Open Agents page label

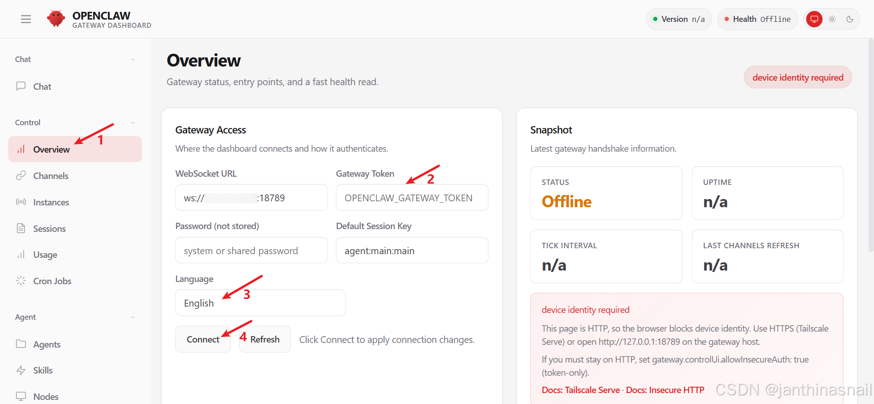[47, 344]
